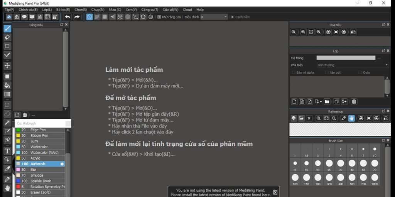Image resolution: width=395 pixels, height=197 pixels.
Task: Select the Bucket fill tool
Action: pyautogui.click(x=7, y=85)
